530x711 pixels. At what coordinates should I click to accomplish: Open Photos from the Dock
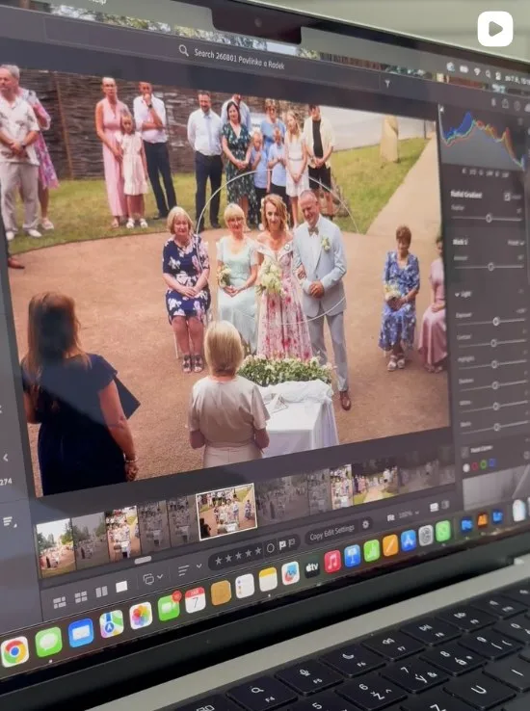pyautogui.click(x=141, y=616)
